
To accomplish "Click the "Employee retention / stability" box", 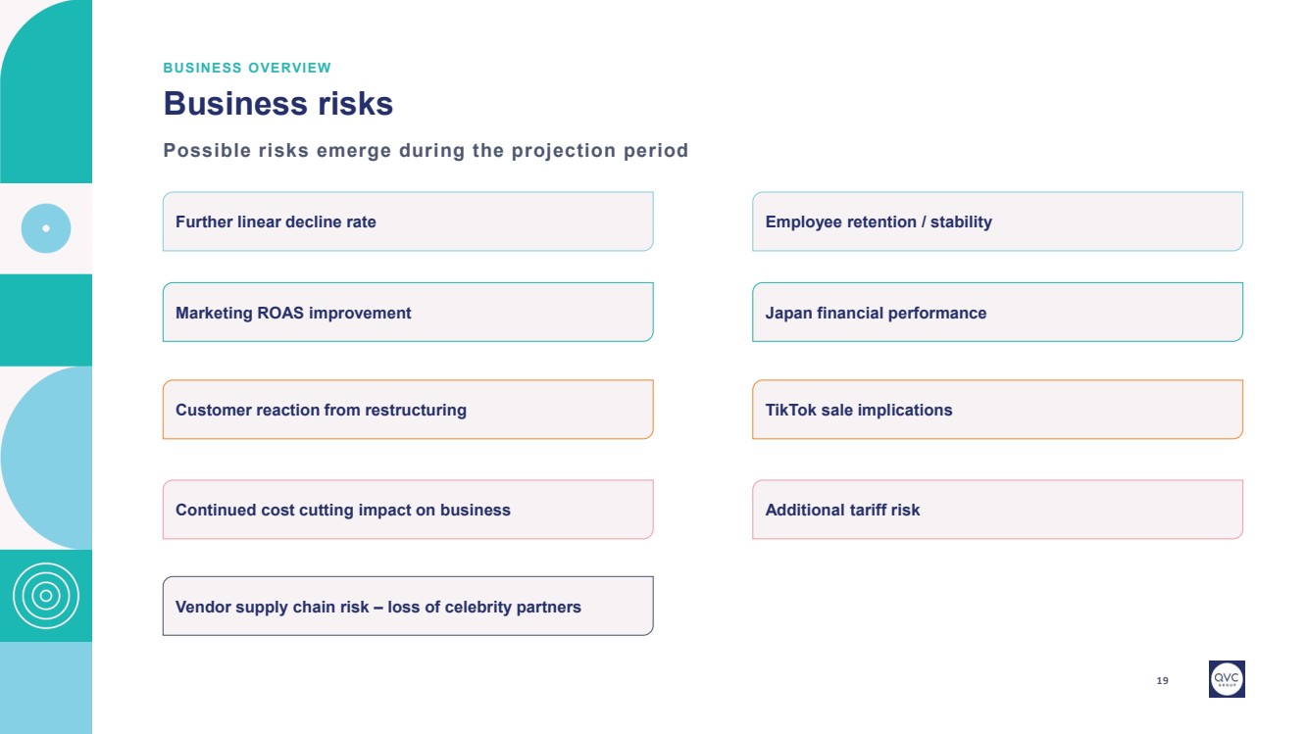I will point(997,221).
